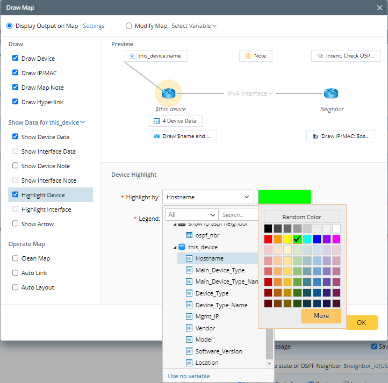Viewport: 388px width, 383px height.
Task: Click the Intent: Check OSPF icon box
Action: [x=320, y=56]
